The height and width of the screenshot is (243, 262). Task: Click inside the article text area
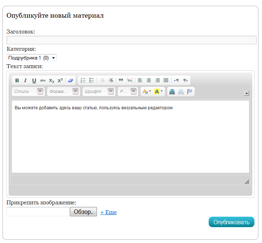click(130, 137)
